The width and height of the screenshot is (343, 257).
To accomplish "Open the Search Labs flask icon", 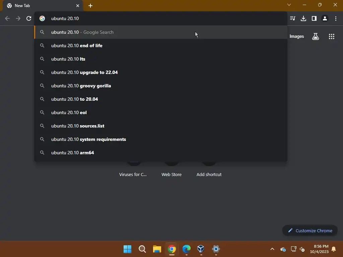I will point(316,36).
